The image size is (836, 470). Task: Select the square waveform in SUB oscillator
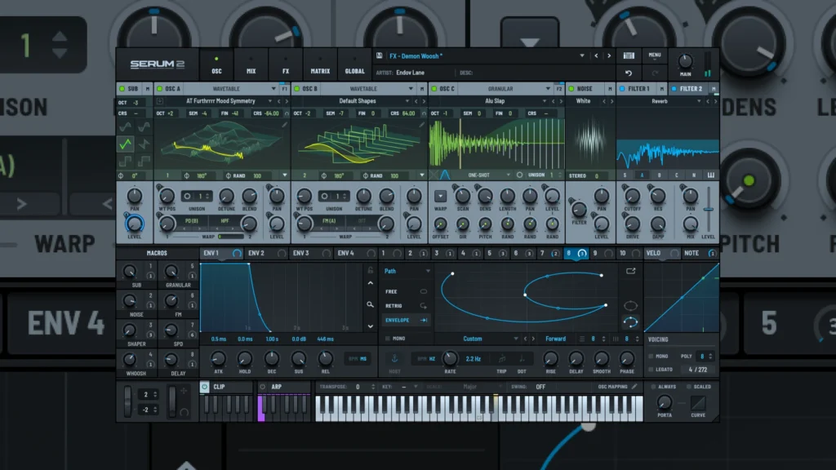click(125, 161)
